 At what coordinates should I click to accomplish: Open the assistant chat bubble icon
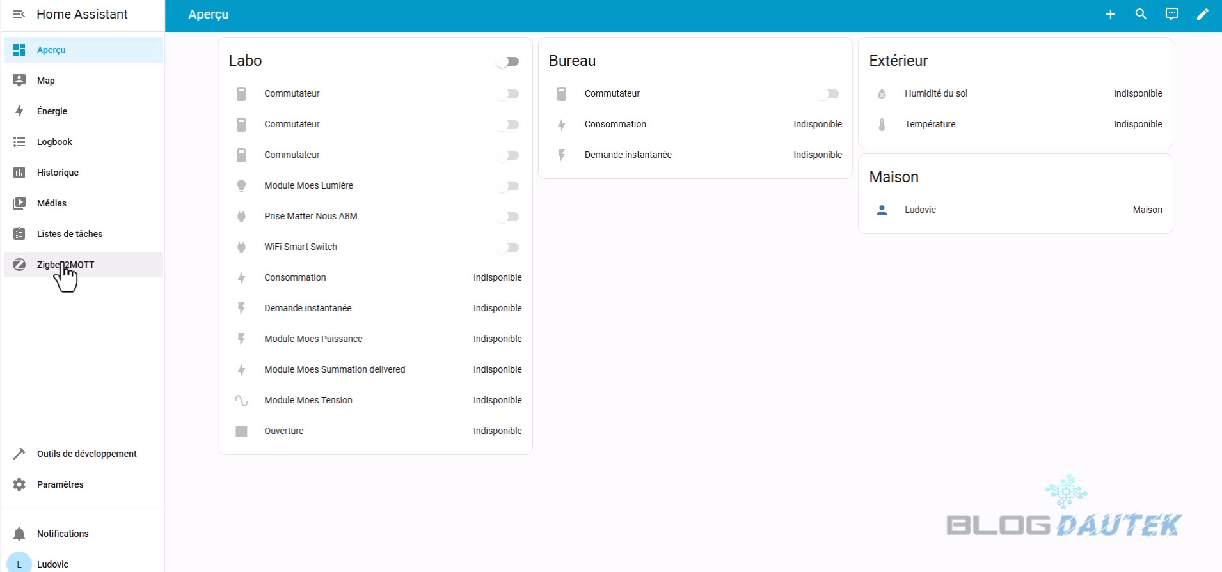[x=1171, y=14]
